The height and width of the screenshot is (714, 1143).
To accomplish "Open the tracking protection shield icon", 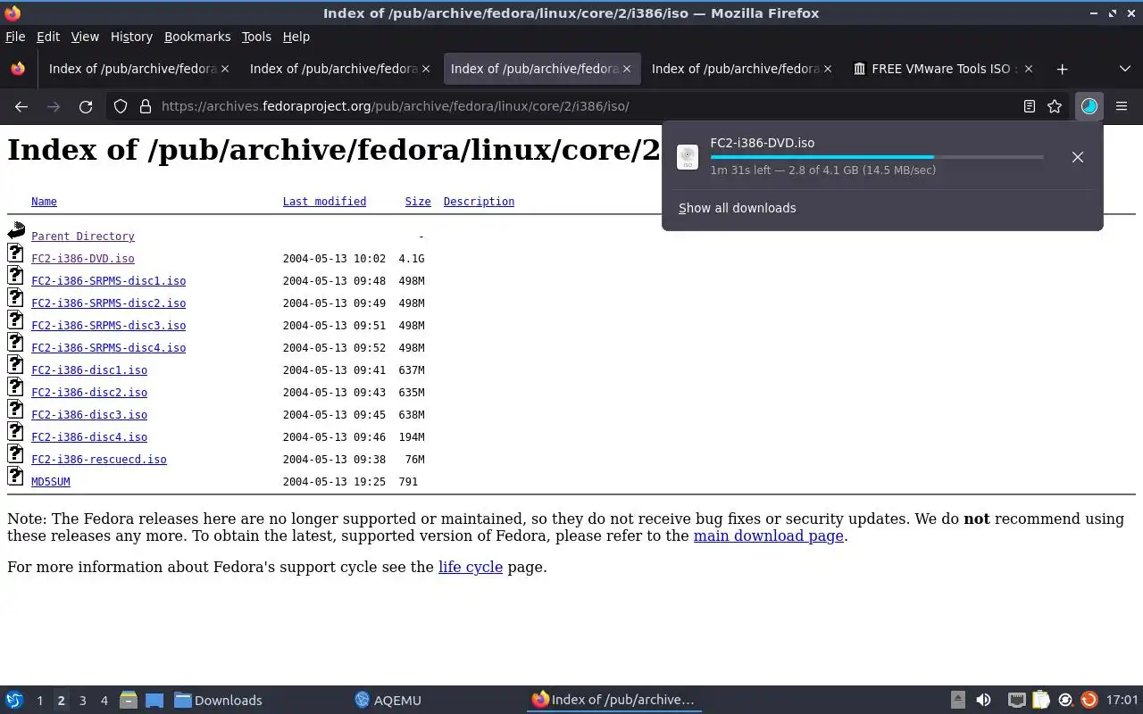I will pos(121,106).
